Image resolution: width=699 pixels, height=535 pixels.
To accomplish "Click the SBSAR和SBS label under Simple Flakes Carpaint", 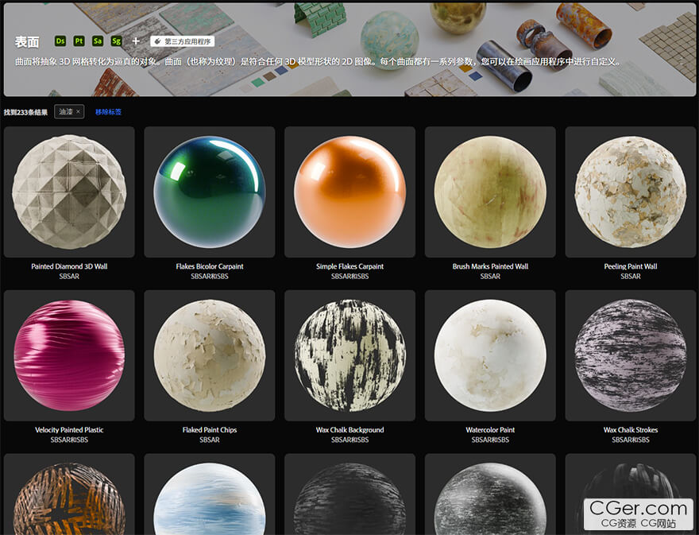I will 350,276.
